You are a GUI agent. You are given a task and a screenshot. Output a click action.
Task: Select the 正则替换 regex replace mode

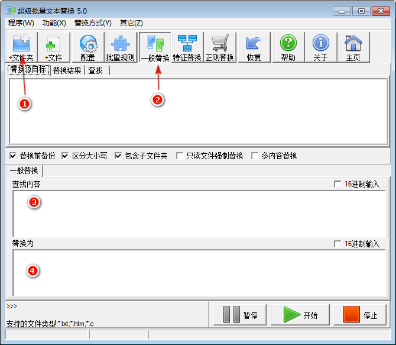(x=220, y=47)
